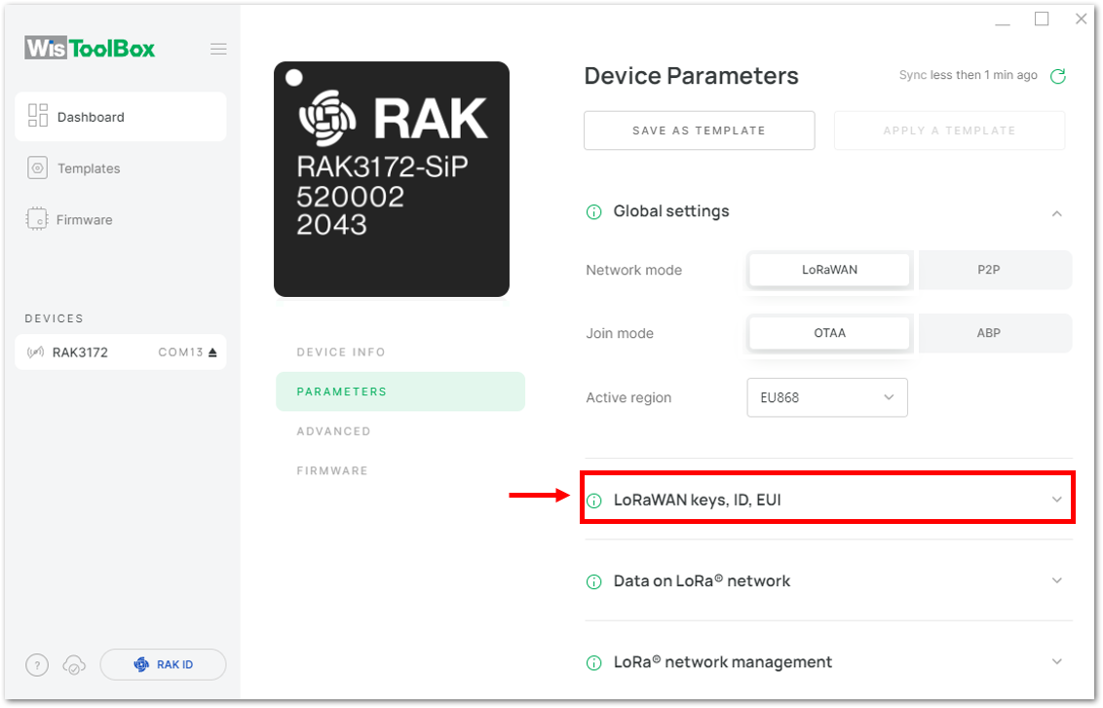Expand LoRa network management chevron

coord(1056,661)
